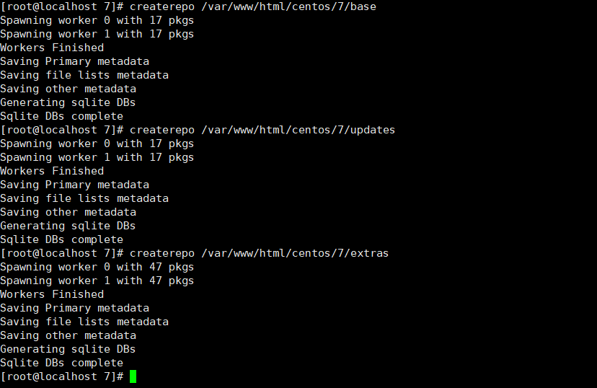Click the /var/www/html/centos/7/updates path text
This screenshot has height=388, width=597.
(x=298, y=131)
